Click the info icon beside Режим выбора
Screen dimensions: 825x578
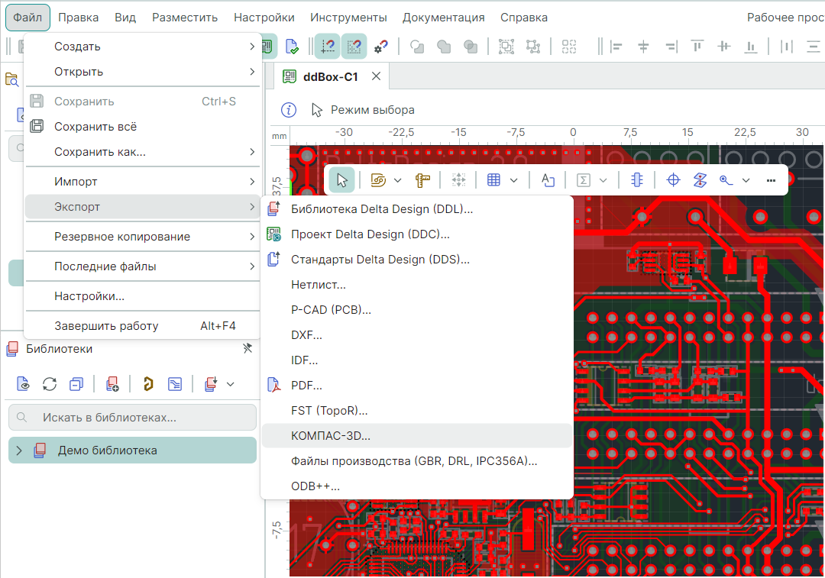coord(288,110)
